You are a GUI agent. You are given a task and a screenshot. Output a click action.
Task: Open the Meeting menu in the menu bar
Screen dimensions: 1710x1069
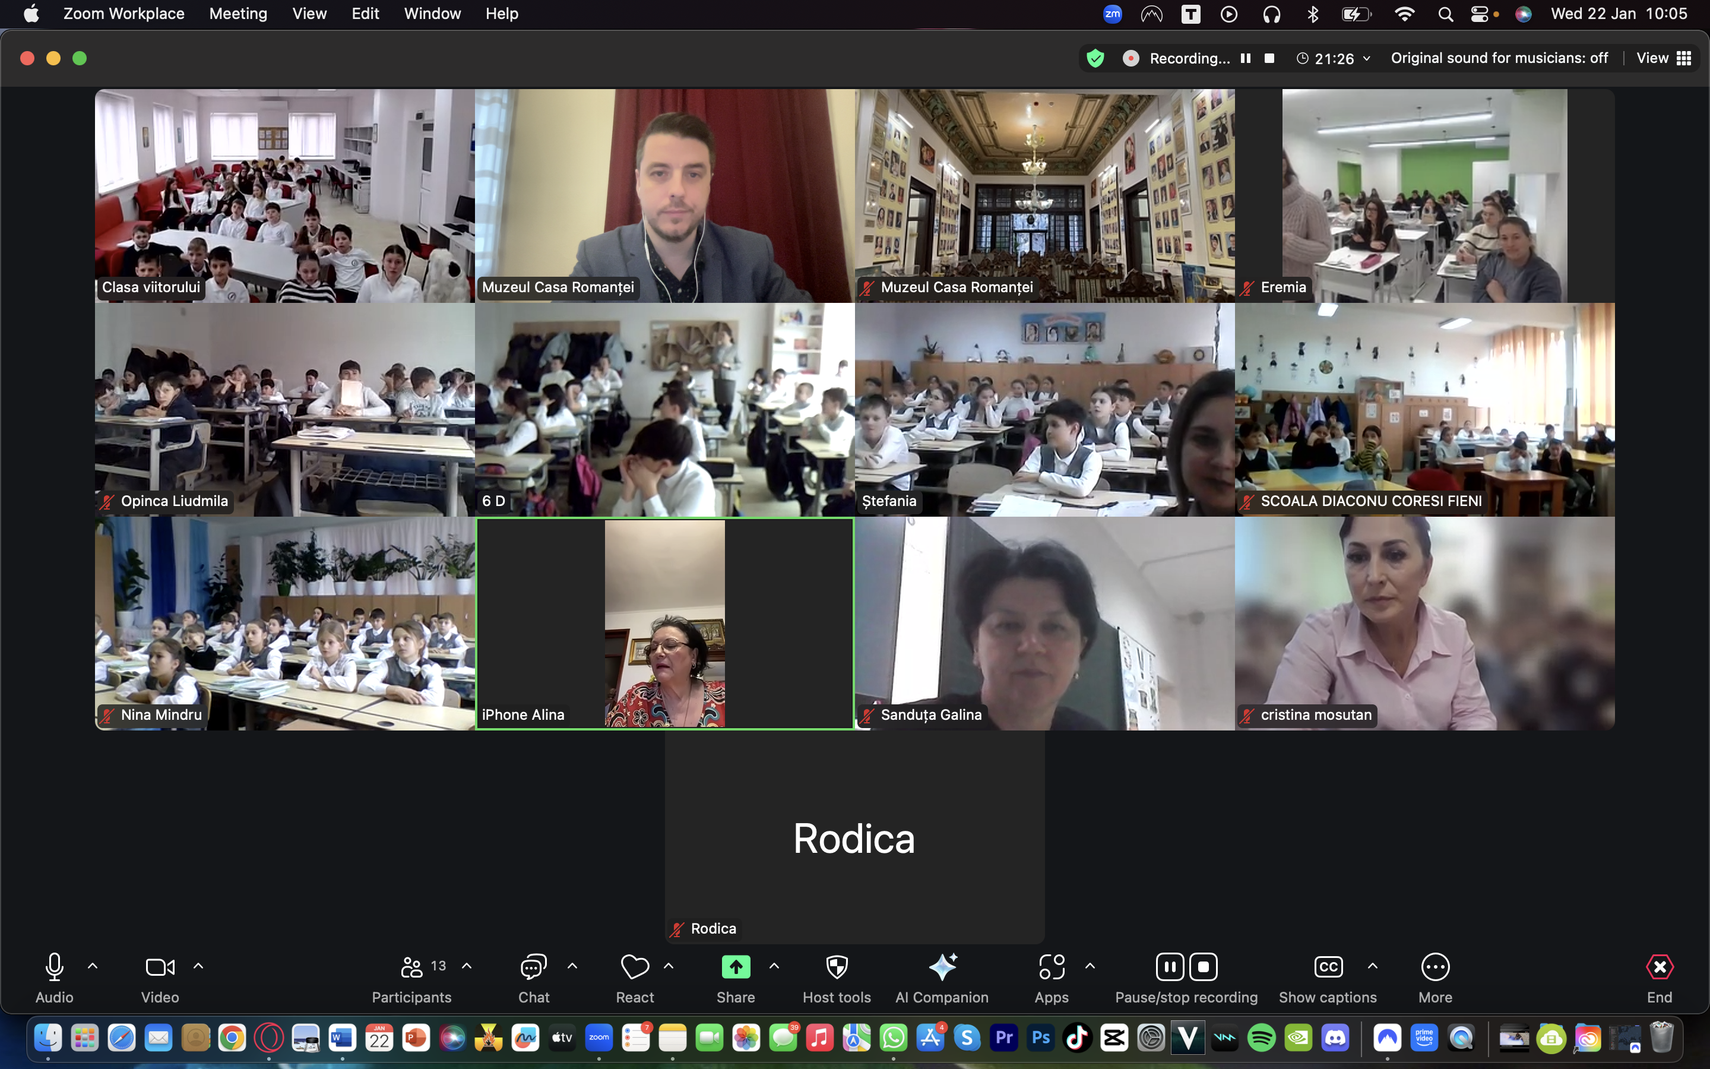coord(238,14)
